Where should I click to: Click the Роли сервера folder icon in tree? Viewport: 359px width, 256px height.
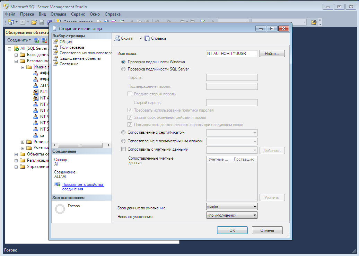pos(29,141)
